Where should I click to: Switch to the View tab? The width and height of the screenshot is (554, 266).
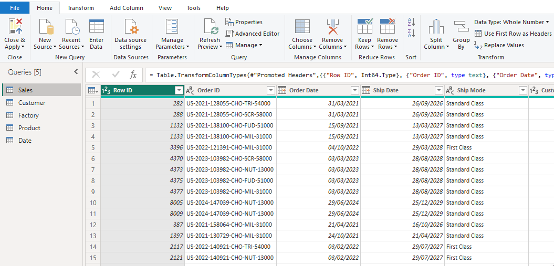165,8
